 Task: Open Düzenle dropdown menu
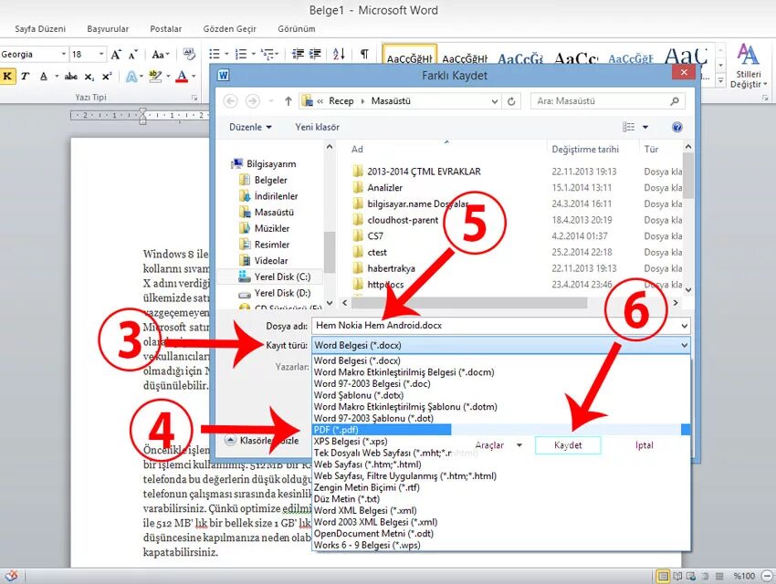(x=250, y=127)
